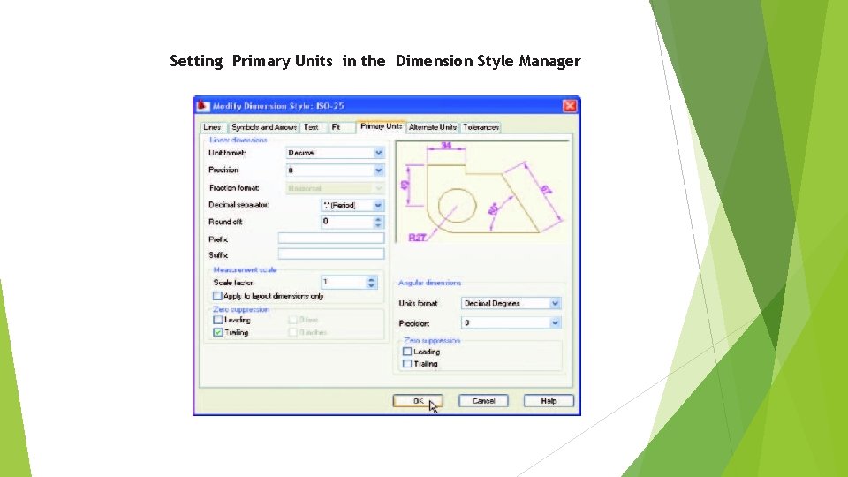Toggle angular Leading zero suppression checkbox
848x477 pixels.
coord(407,352)
